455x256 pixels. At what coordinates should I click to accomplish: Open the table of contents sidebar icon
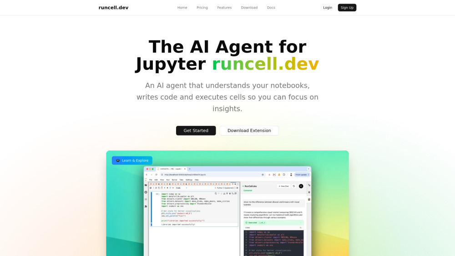point(146,199)
